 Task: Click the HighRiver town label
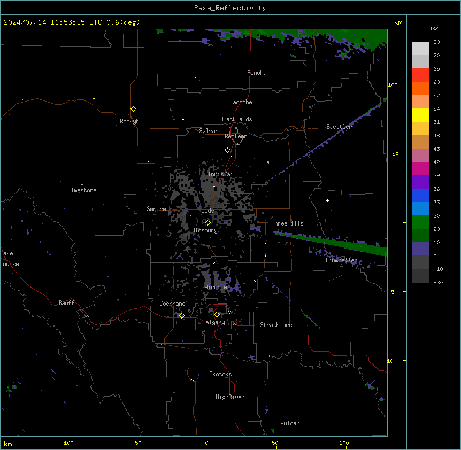pyautogui.click(x=230, y=397)
